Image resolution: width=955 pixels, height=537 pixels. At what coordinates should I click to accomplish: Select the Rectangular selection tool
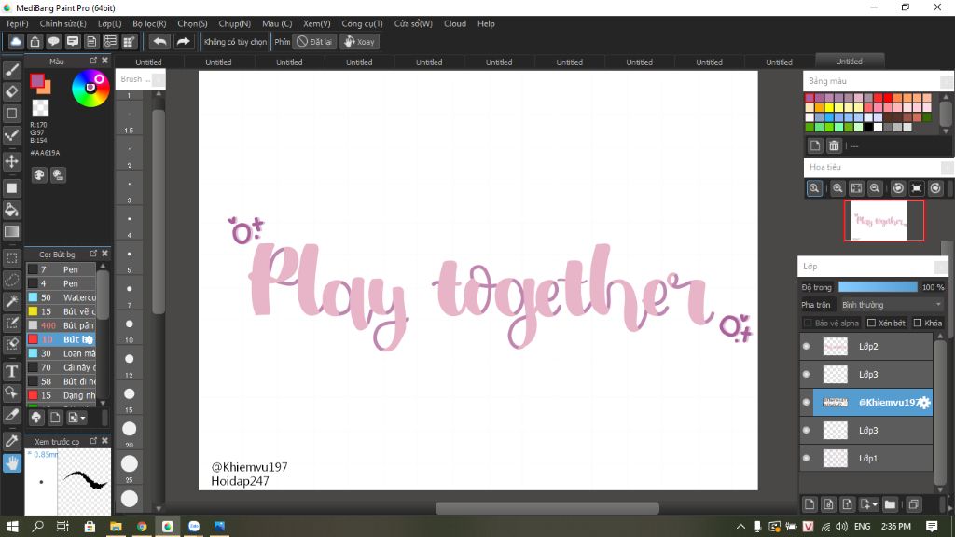point(11,258)
